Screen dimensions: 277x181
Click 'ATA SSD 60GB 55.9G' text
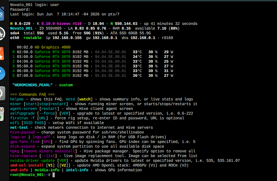130,33
